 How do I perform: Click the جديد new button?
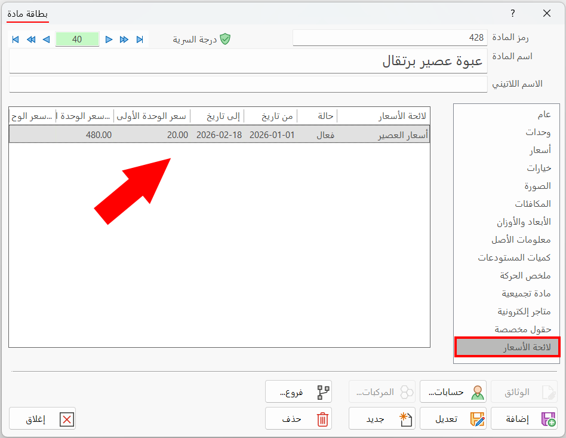click(382, 419)
